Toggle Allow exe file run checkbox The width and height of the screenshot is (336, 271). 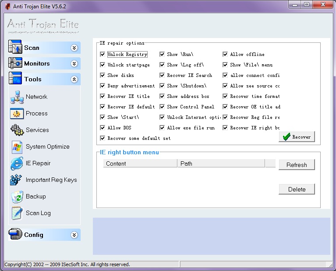tap(162, 128)
